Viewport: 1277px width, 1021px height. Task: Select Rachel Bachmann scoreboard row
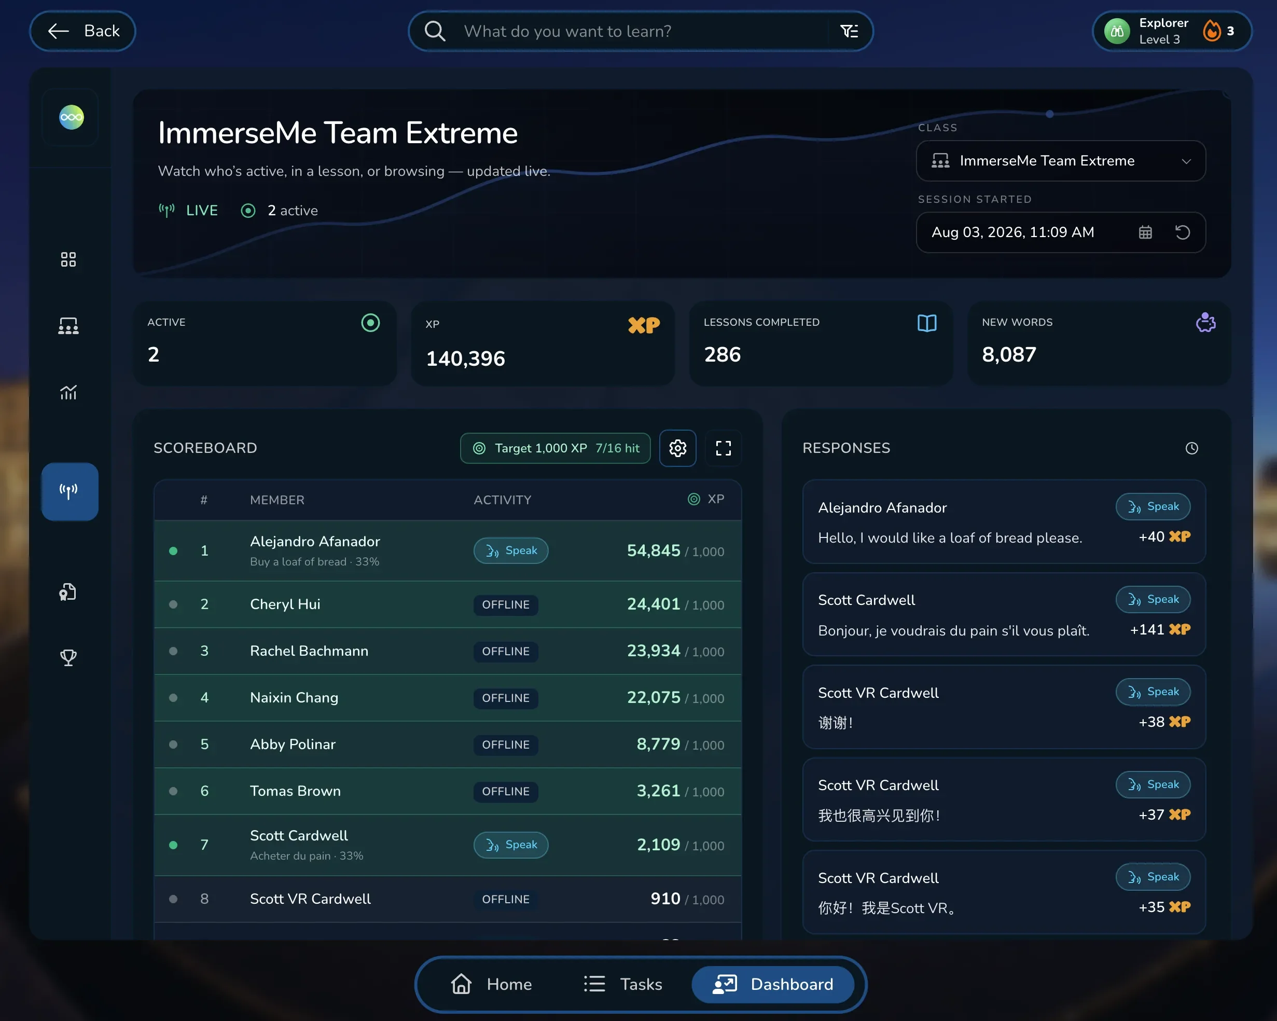[448, 651]
